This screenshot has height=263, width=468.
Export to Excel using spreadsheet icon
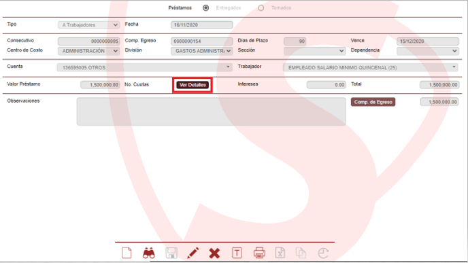click(280, 253)
